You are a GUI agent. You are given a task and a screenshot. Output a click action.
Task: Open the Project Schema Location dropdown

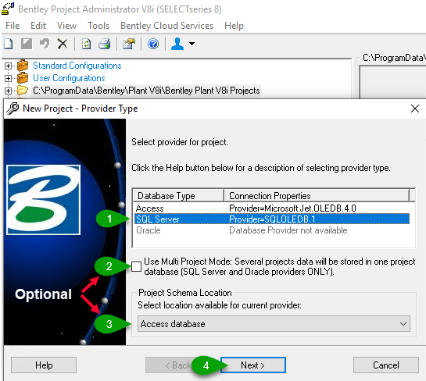click(274, 324)
